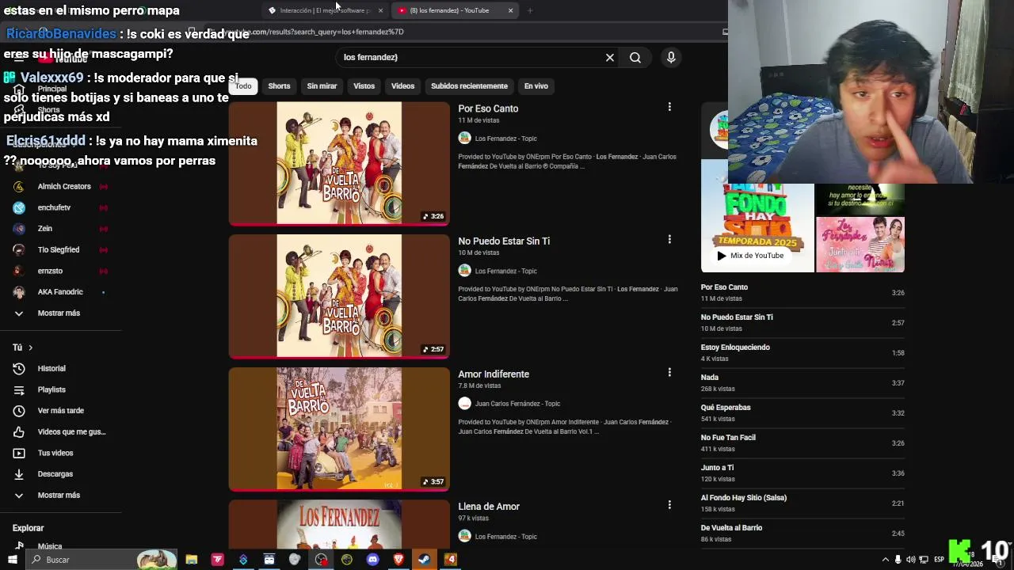Select the Todo filter chip

pos(243,85)
